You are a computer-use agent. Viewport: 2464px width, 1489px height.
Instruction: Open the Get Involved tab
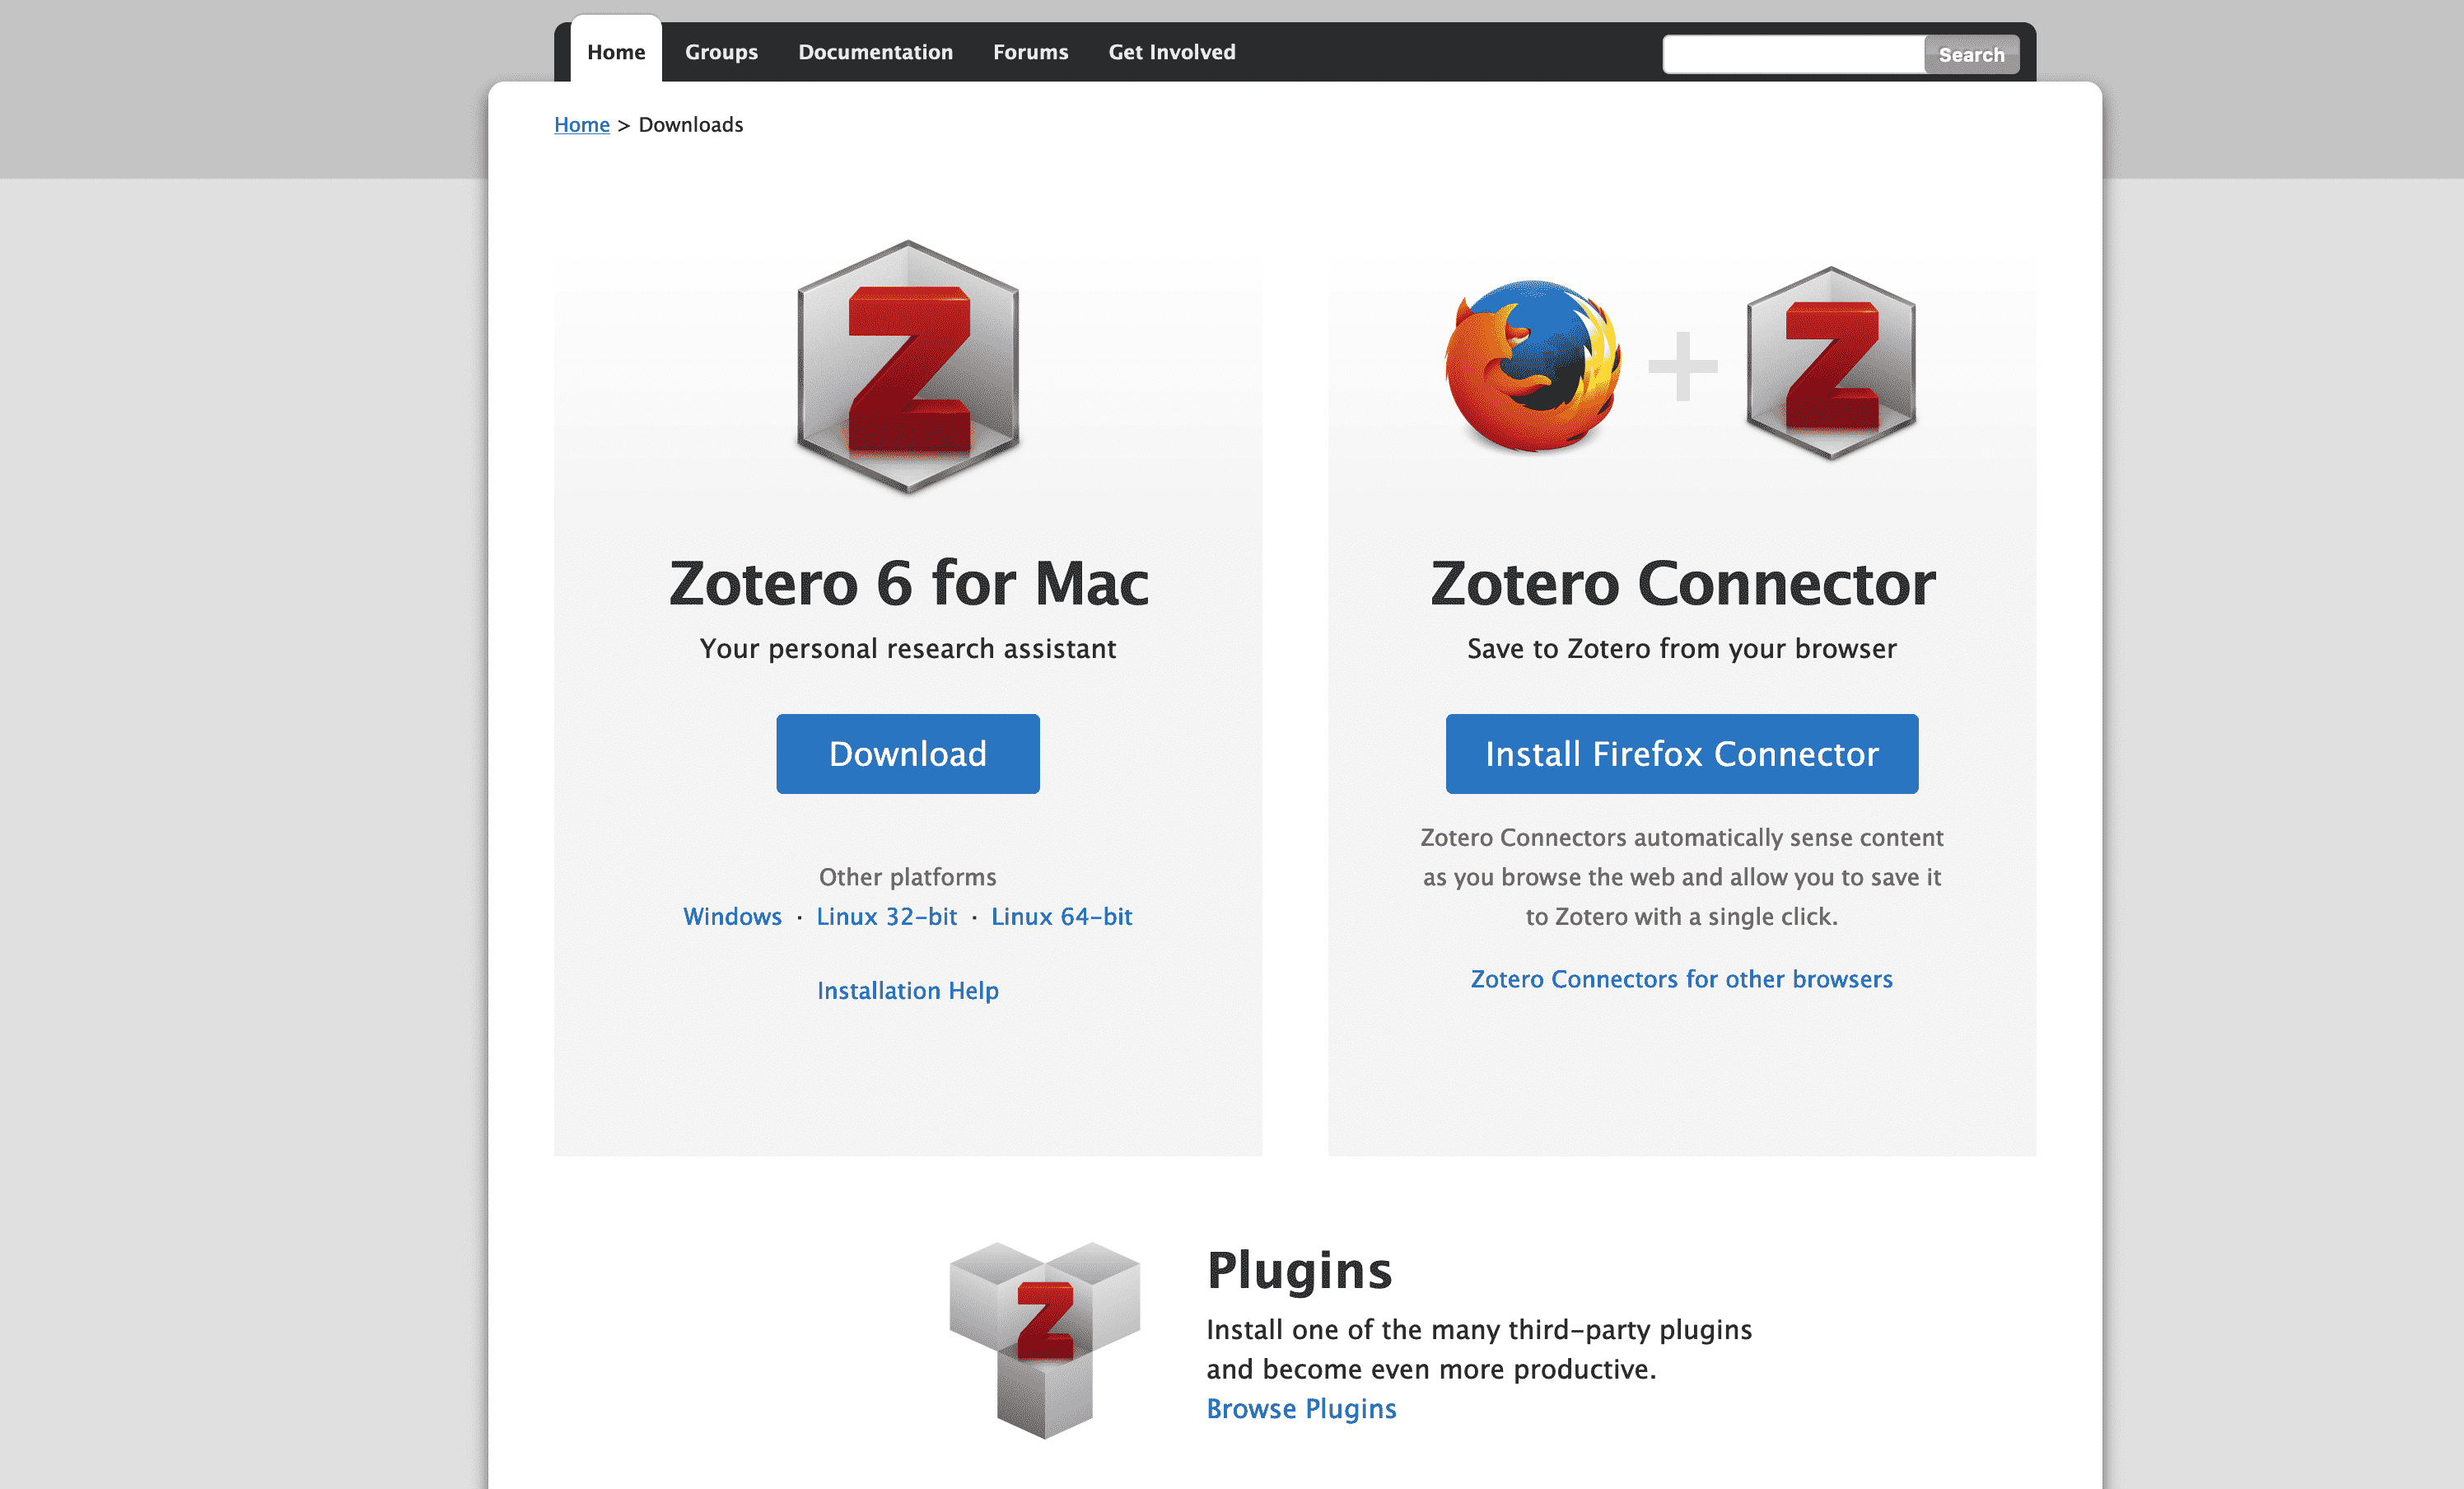[x=1172, y=51]
